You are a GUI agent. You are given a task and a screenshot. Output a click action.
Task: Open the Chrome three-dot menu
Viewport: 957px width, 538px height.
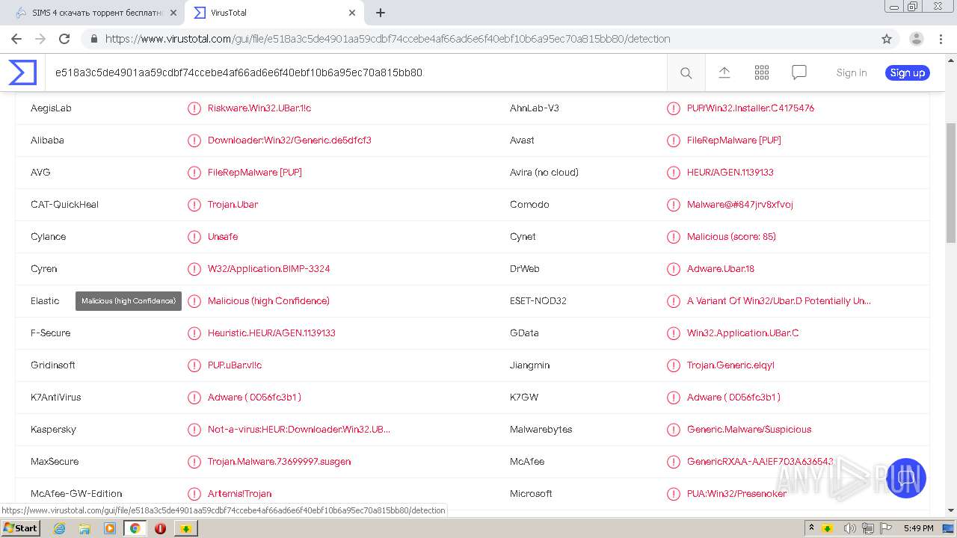click(941, 39)
